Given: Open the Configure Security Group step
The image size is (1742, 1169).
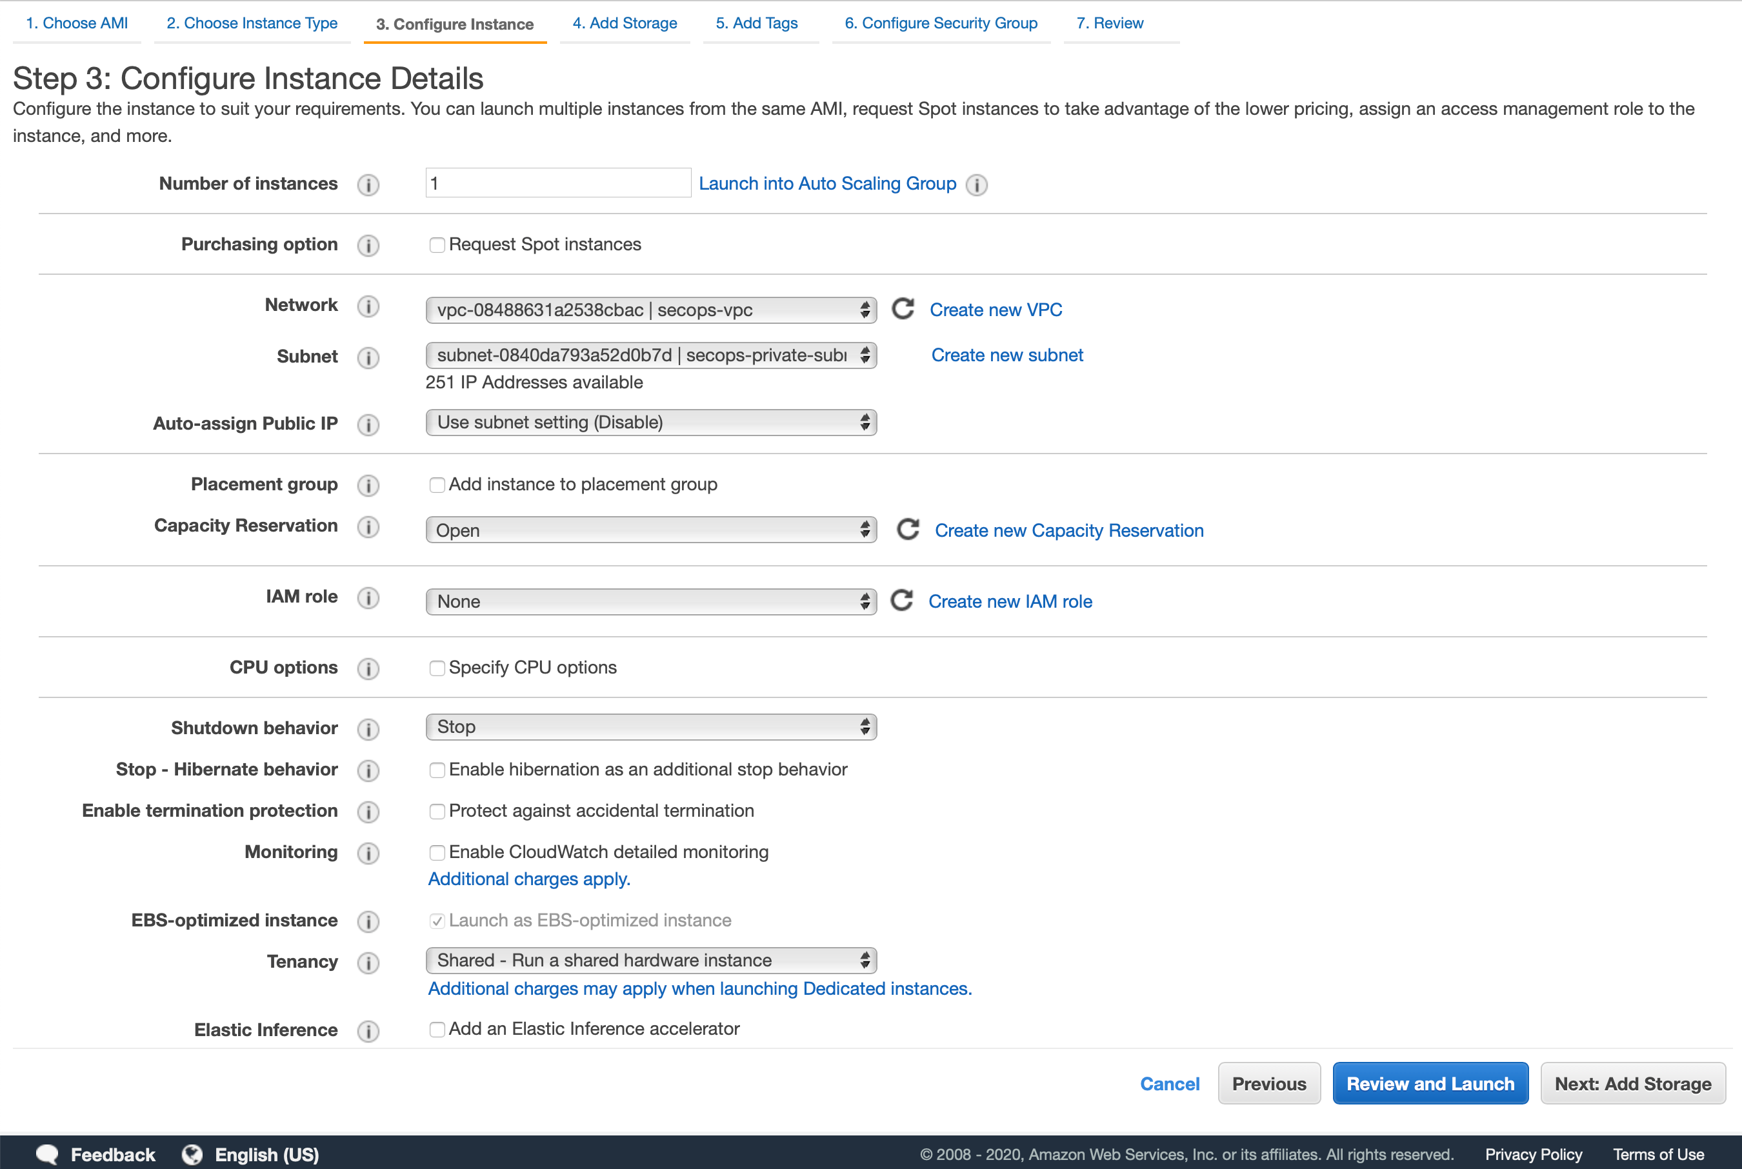Looking at the screenshot, I should point(941,23).
